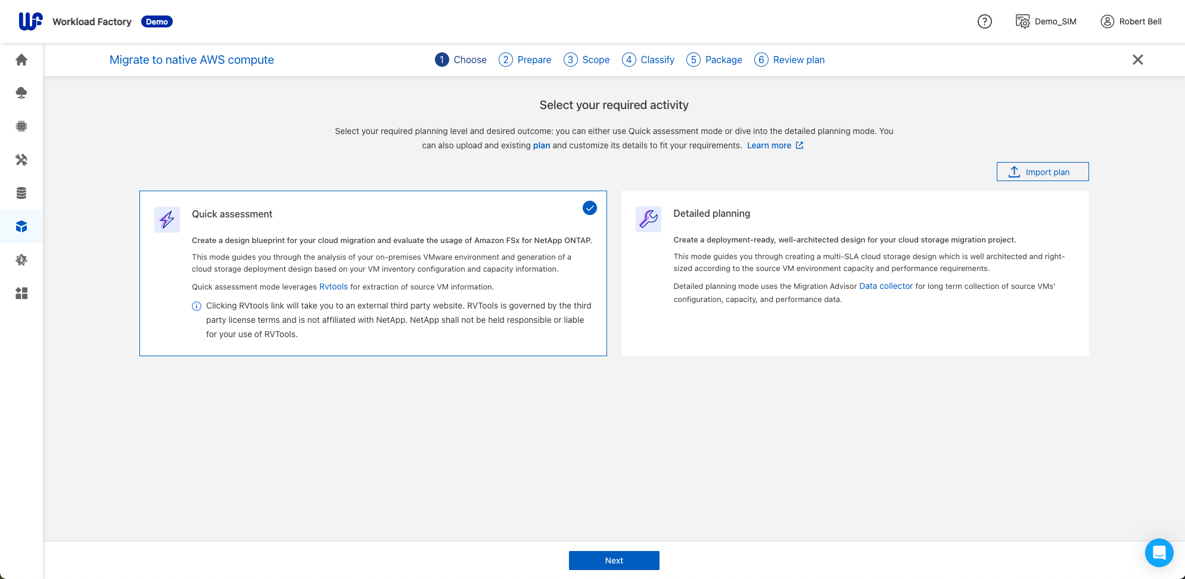Image resolution: width=1185 pixels, height=579 pixels.
Task: Go to step 5 Package
Action: coord(714,60)
